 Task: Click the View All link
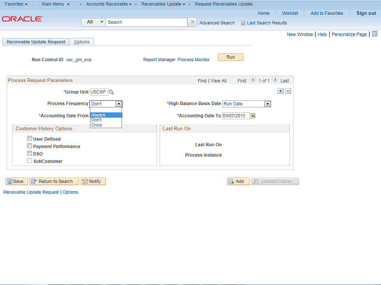click(218, 81)
